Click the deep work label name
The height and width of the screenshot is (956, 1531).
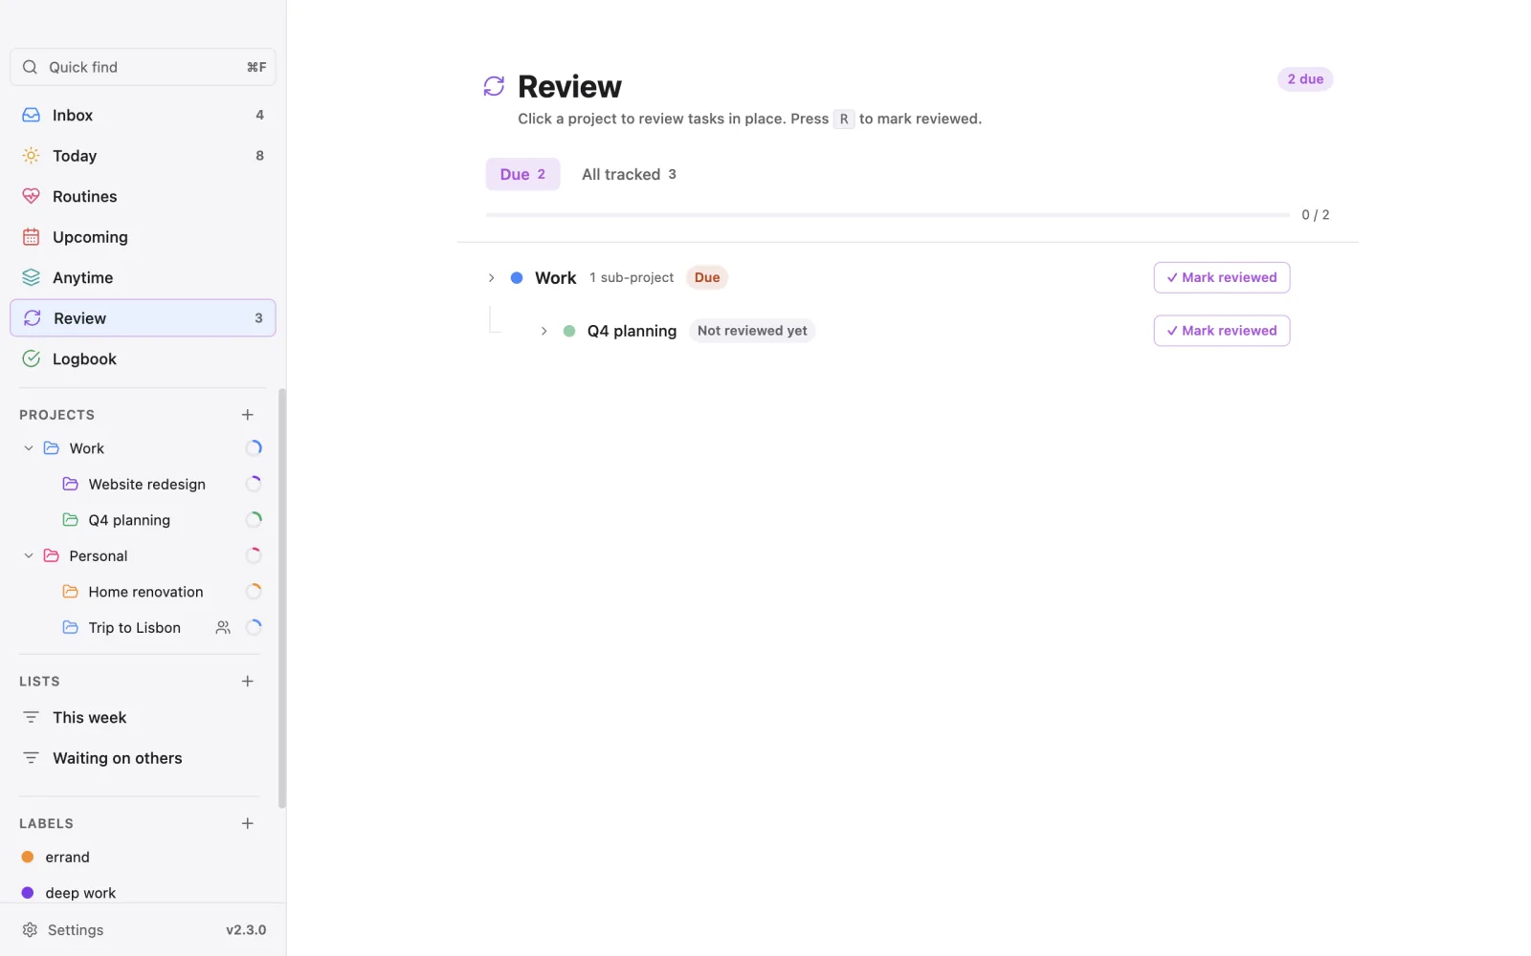(x=80, y=893)
